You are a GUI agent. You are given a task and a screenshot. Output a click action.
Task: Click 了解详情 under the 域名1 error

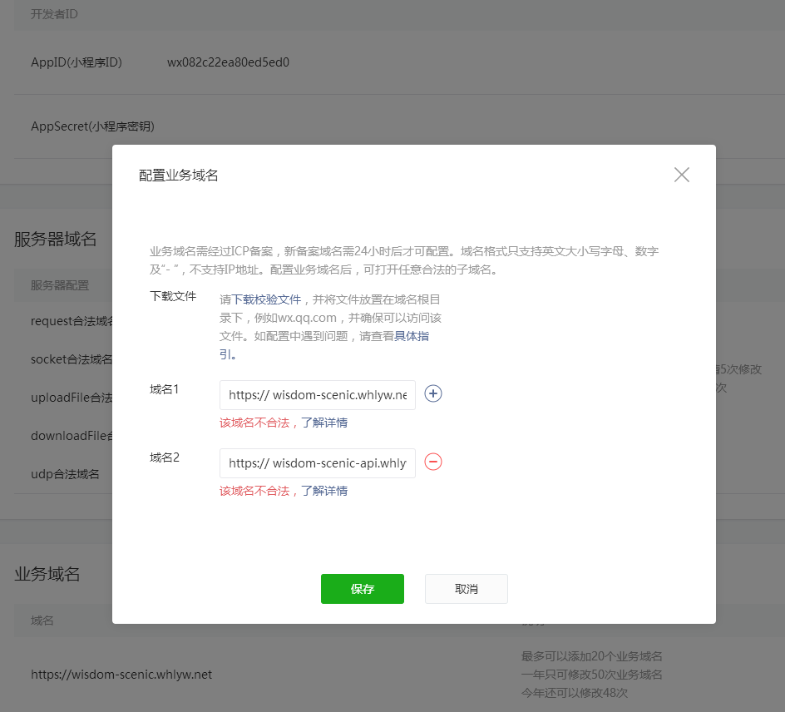pos(324,423)
